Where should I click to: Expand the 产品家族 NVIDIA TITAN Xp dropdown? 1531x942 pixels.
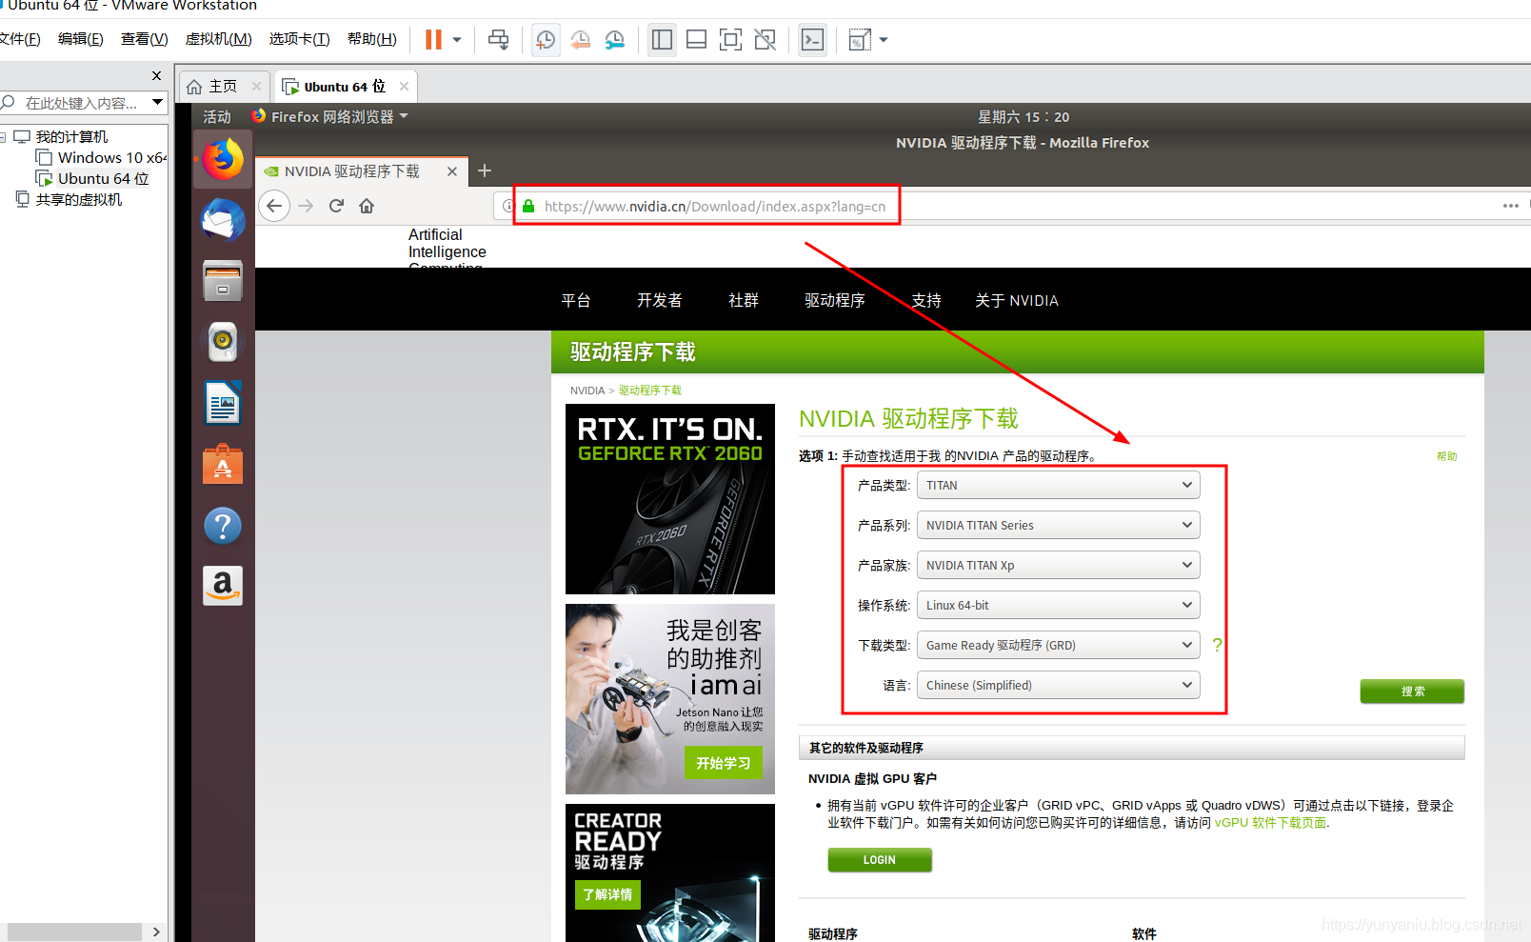(1058, 565)
